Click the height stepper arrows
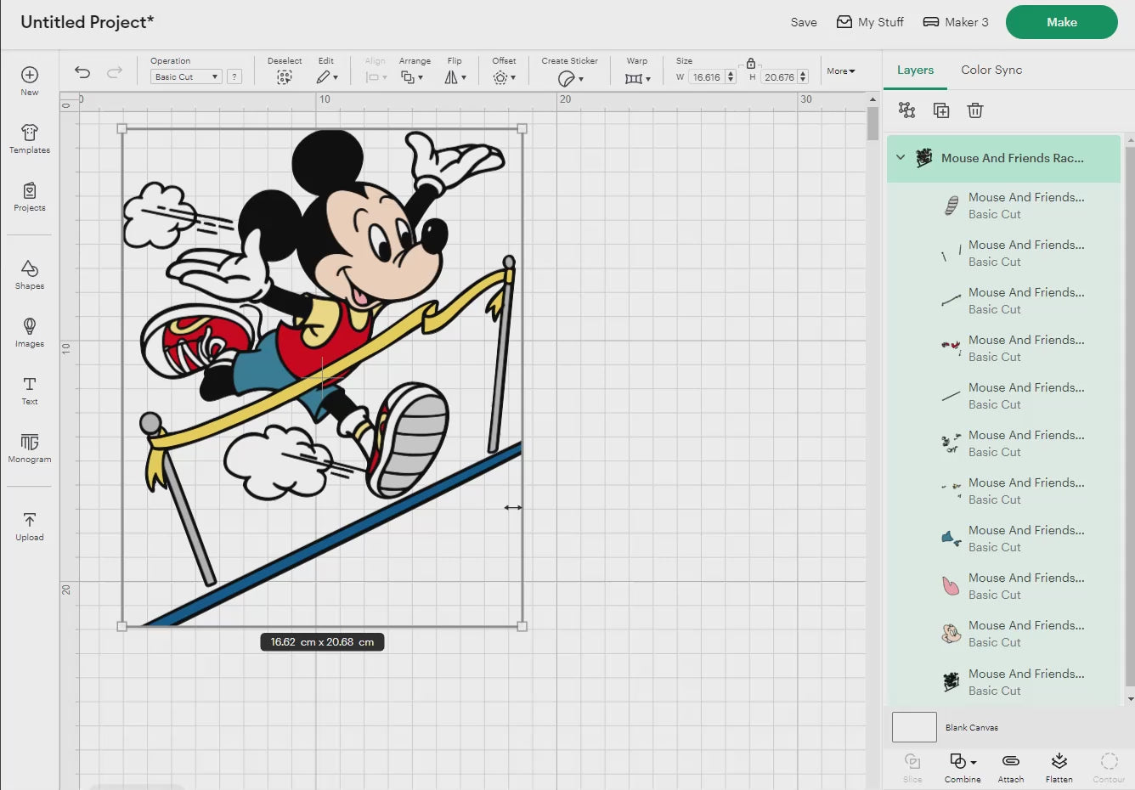Image resolution: width=1135 pixels, height=790 pixels. (x=803, y=77)
